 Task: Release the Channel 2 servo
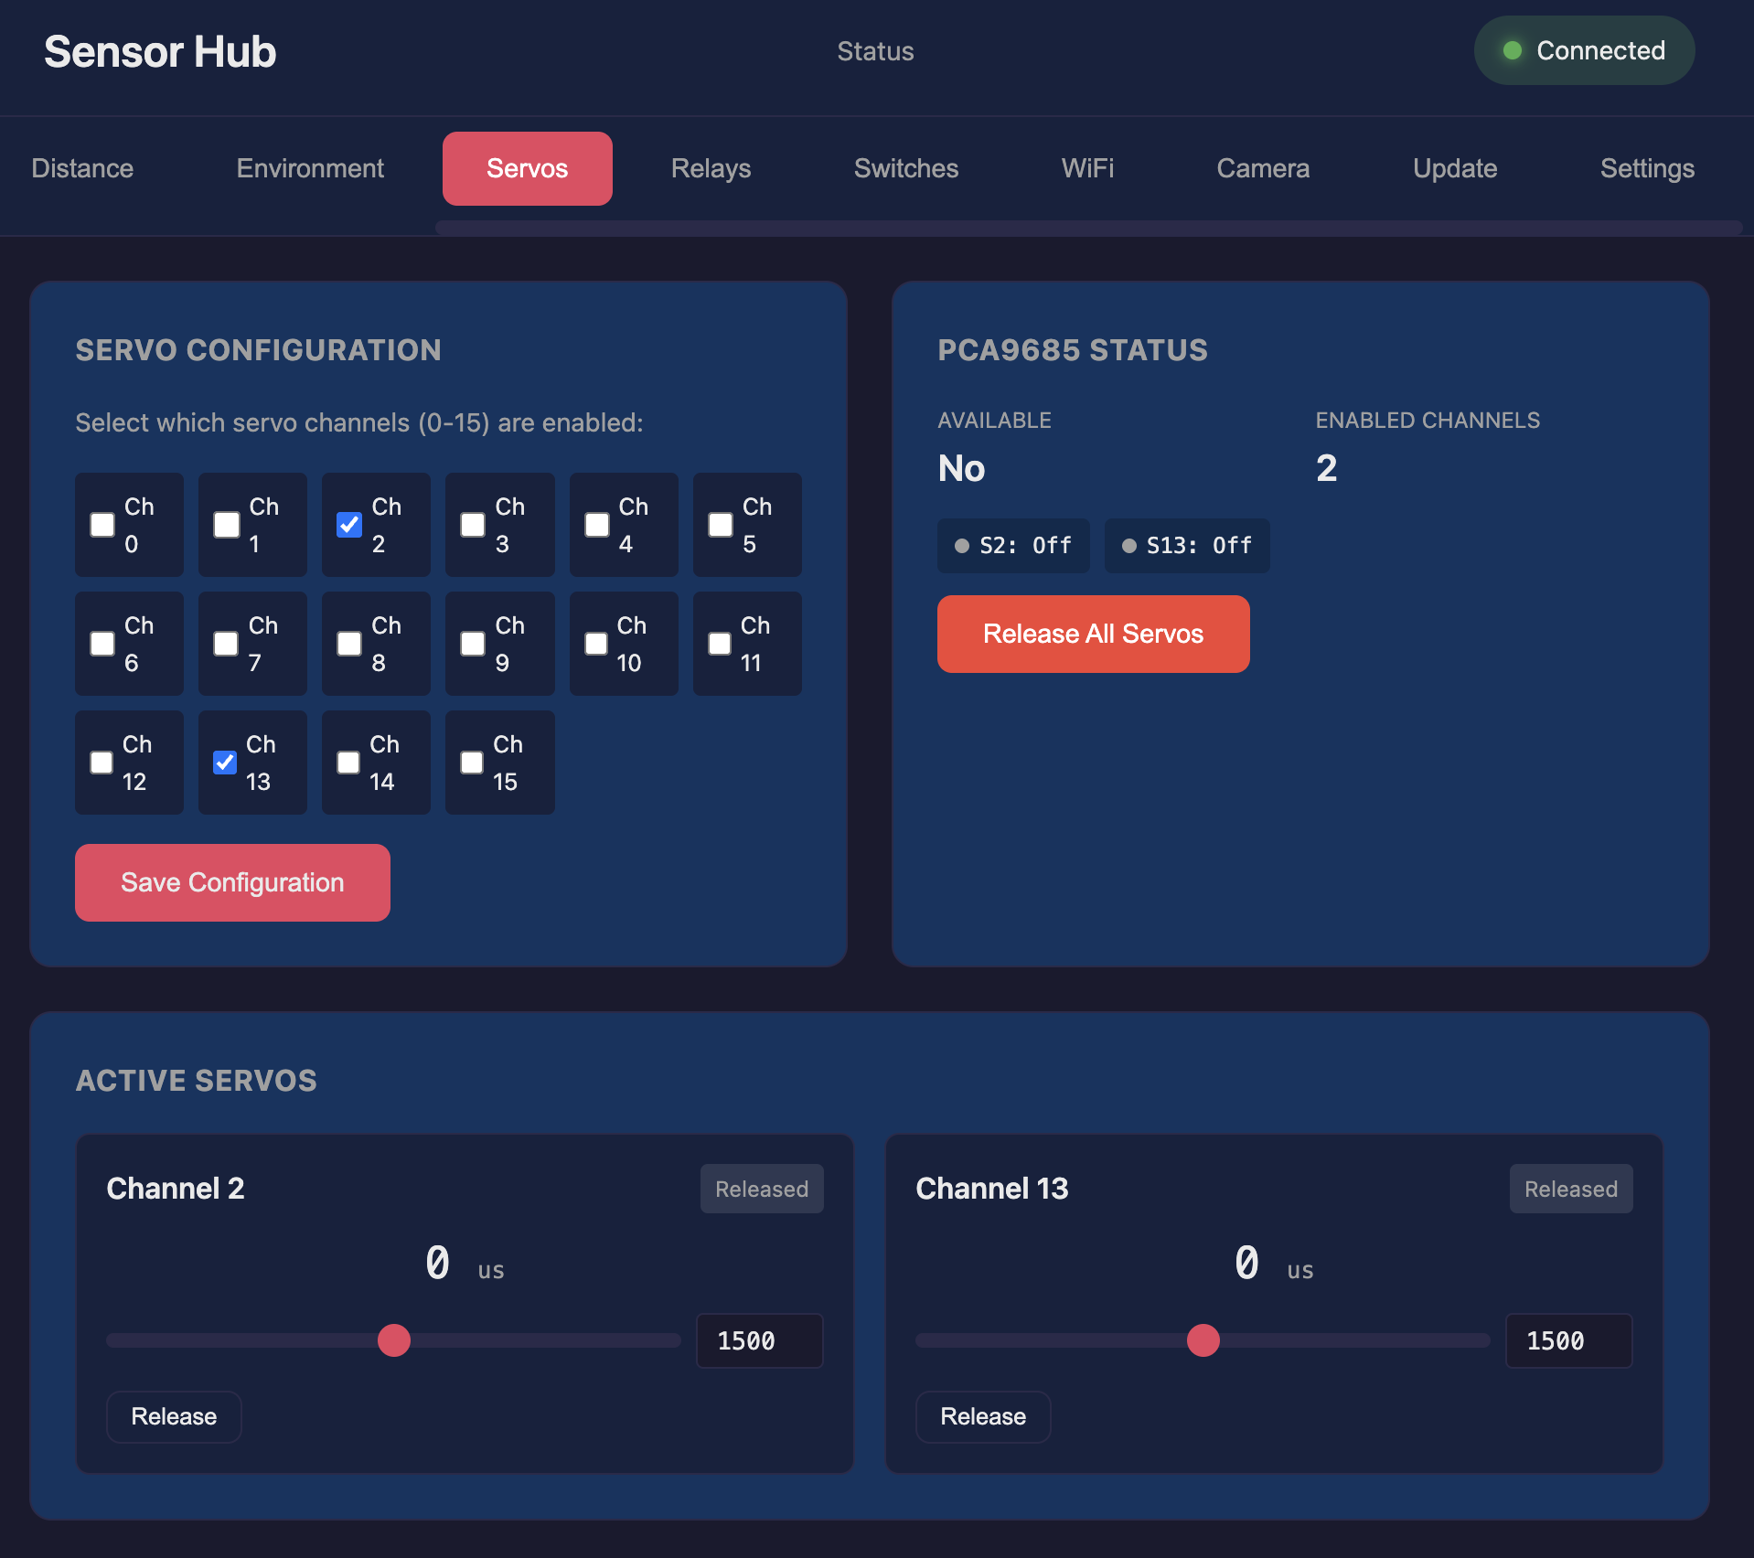coord(174,1416)
